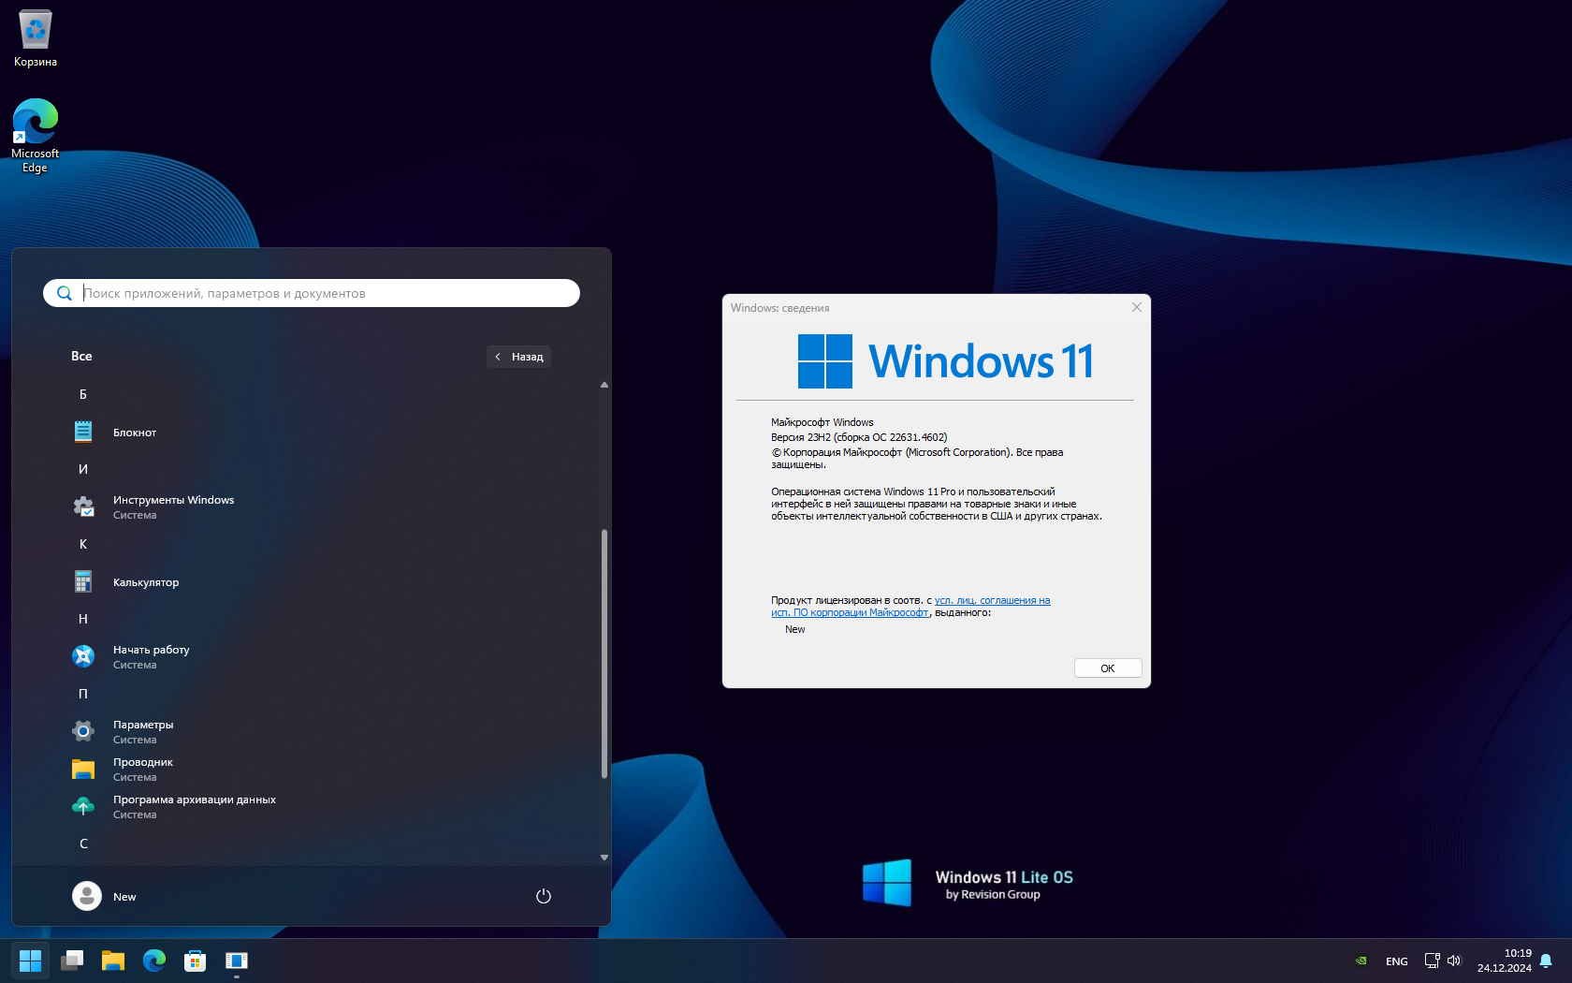Click the letter П section header

pos(83,694)
